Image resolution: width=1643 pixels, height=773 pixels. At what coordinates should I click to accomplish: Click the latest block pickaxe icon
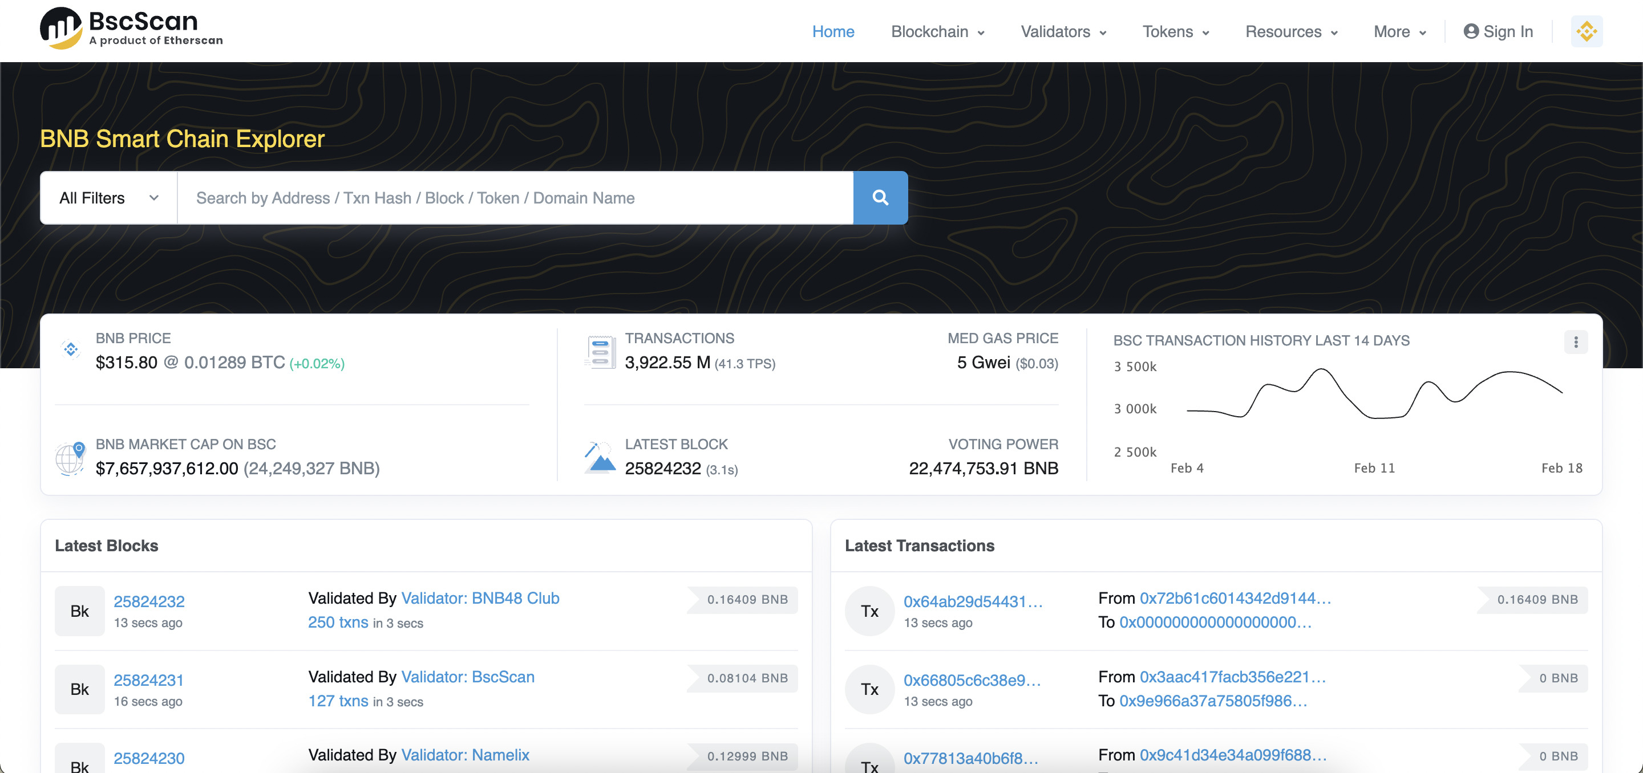coord(600,457)
